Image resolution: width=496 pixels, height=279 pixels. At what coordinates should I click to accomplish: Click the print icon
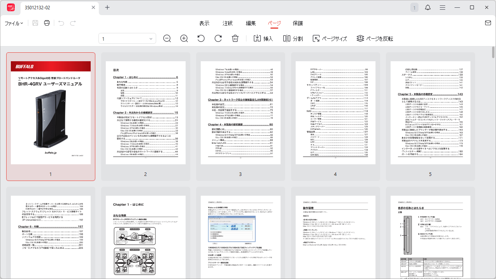click(x=47, y=23)
